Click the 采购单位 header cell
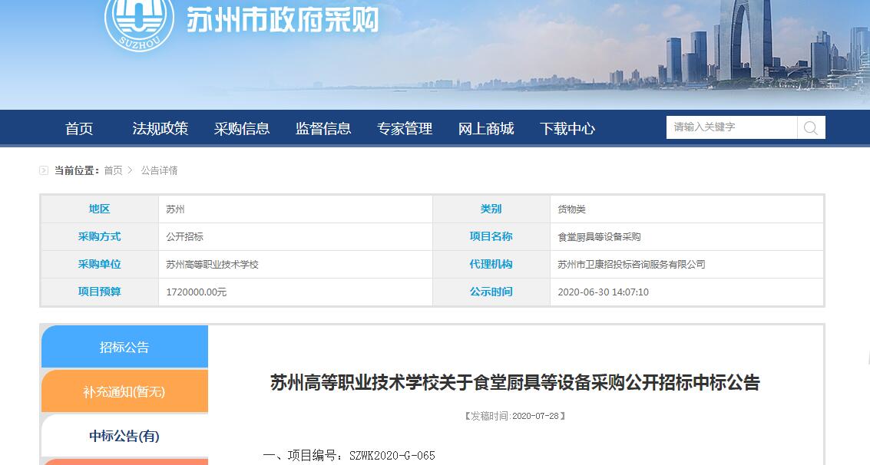 100,265
